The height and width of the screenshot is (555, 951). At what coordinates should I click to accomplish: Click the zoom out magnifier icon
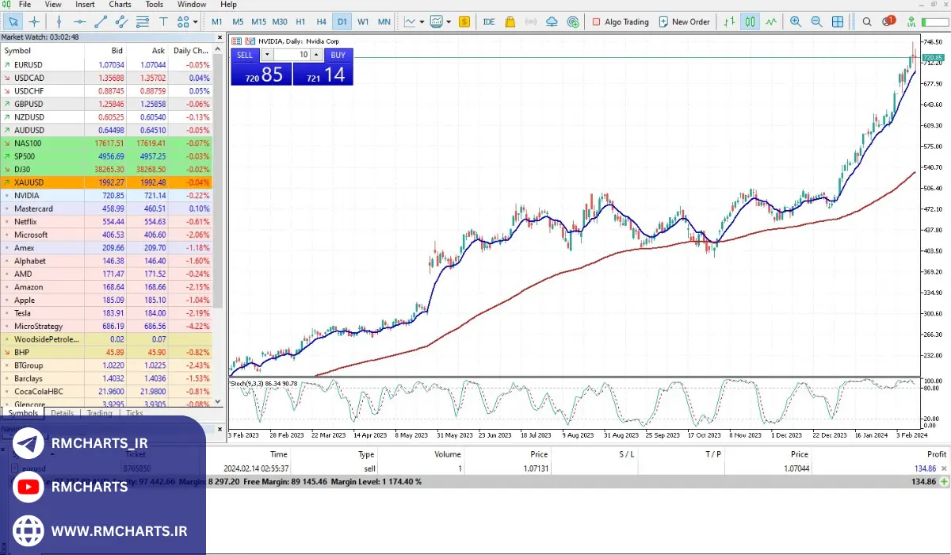coord(816,22)
